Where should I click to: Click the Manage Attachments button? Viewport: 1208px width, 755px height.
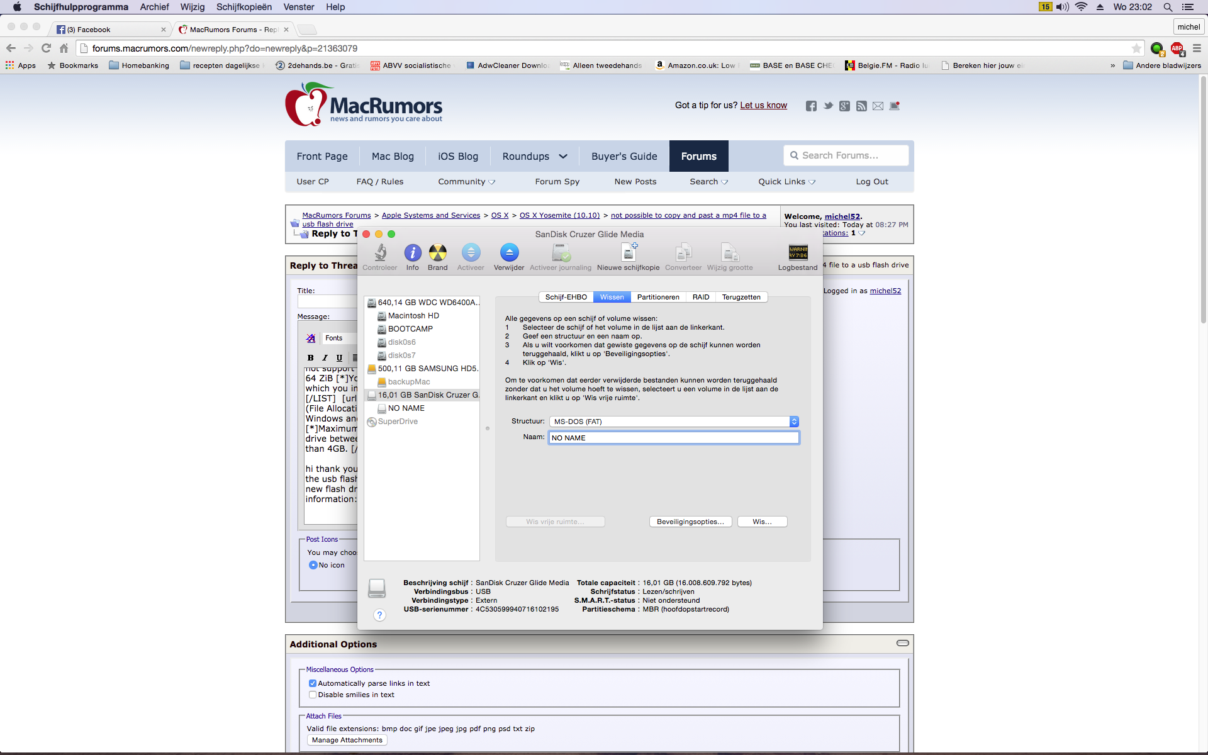(x=347, y=740)
